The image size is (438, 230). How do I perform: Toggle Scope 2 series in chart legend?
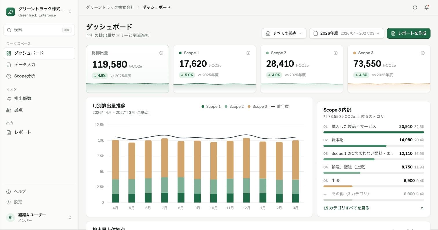pos(234,106)
